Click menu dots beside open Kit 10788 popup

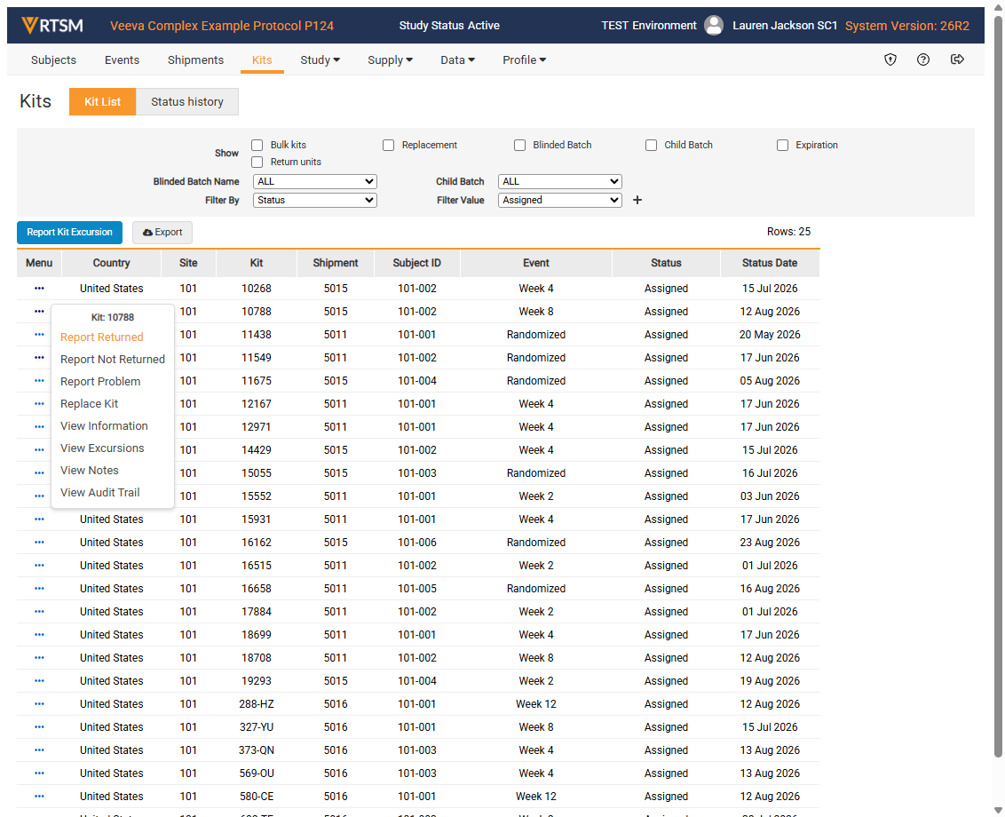click(x=39, y=312)
